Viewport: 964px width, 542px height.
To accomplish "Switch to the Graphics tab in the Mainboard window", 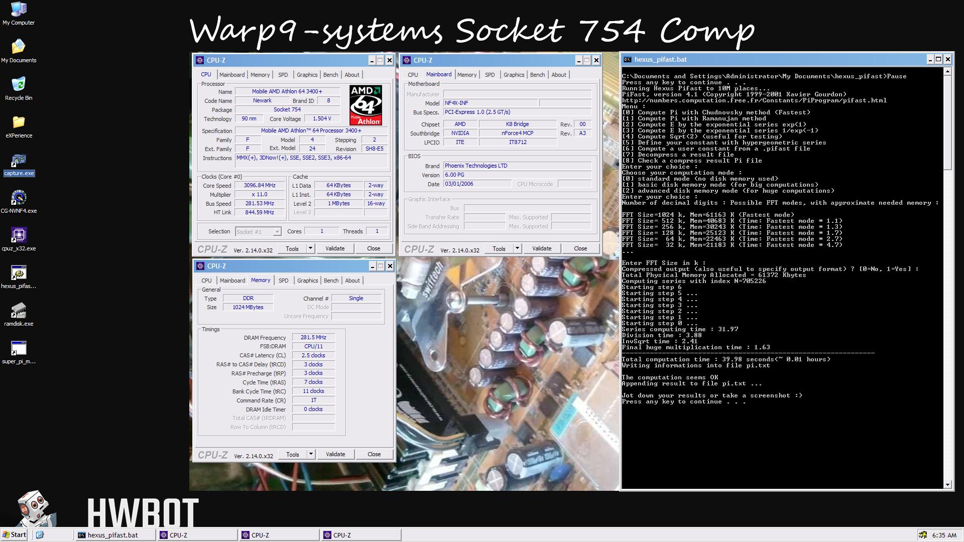I will click(514, 75).
